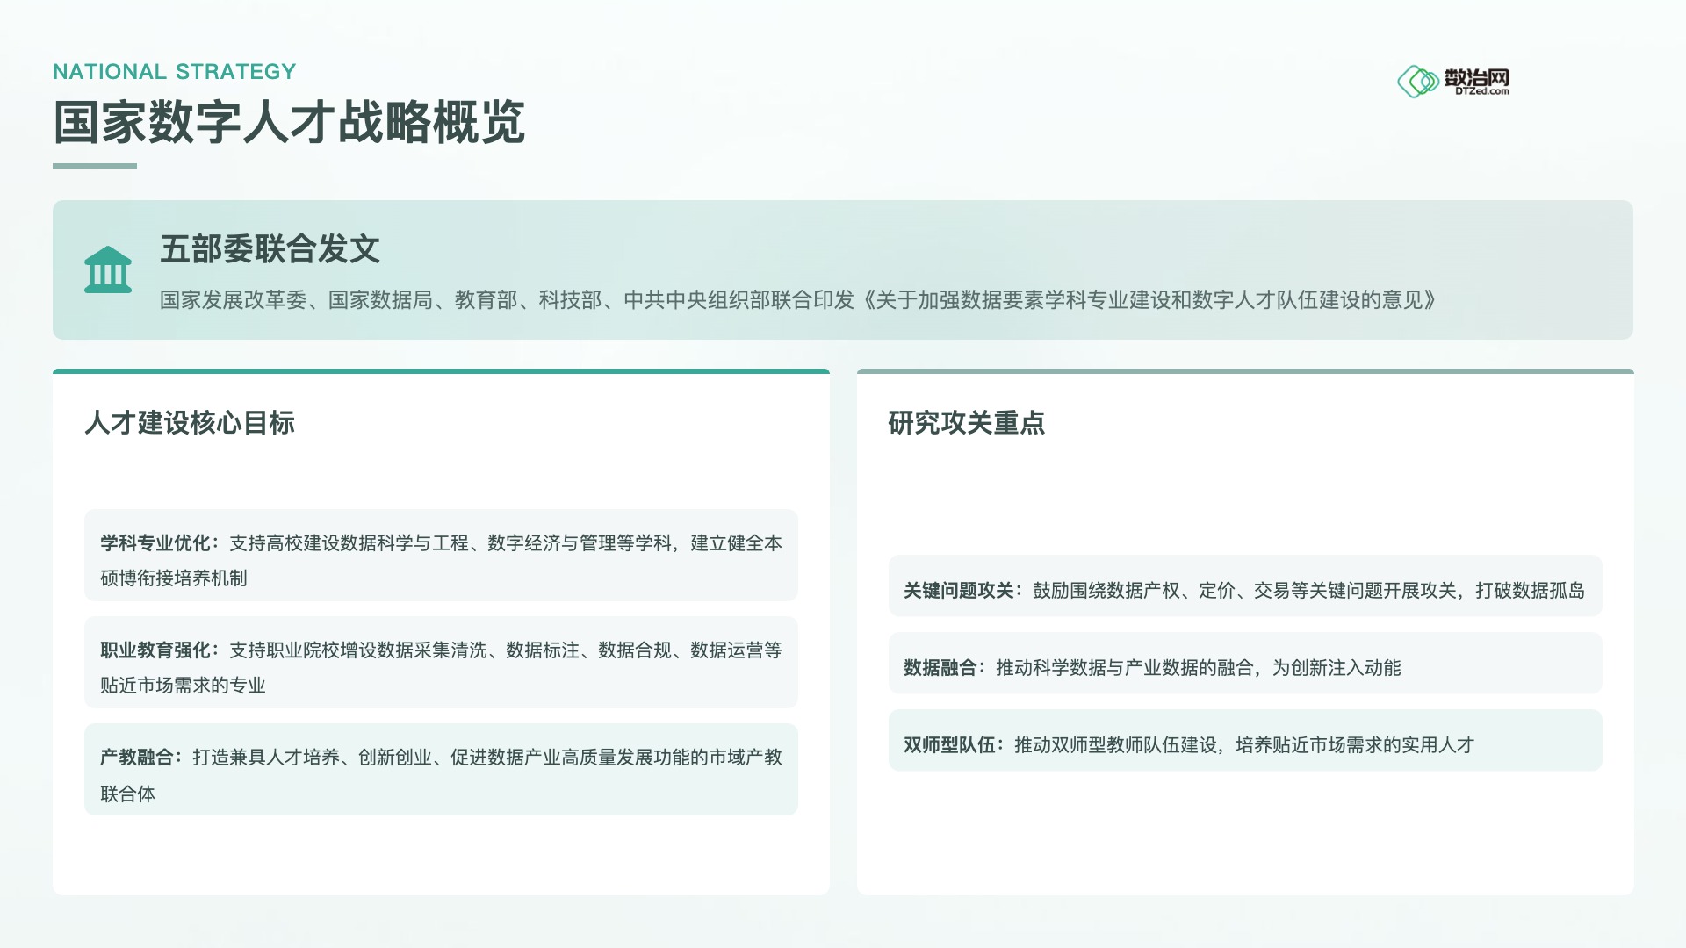This screenshot has width=1686, height=948.
Task: Click the short underline bar below title
Action: tap(95, 165)
